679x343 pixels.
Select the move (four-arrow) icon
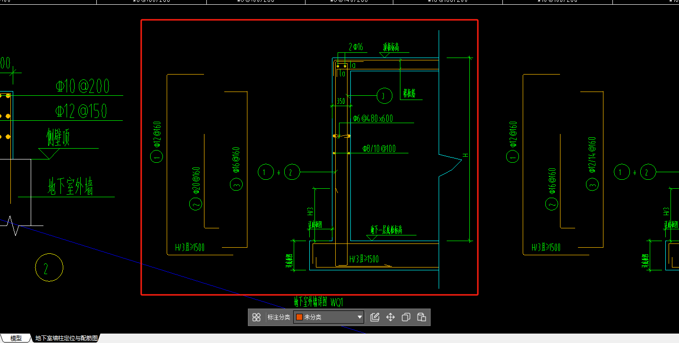[390, 317]
